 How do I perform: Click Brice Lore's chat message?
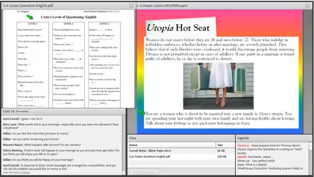tap(61, 126)
